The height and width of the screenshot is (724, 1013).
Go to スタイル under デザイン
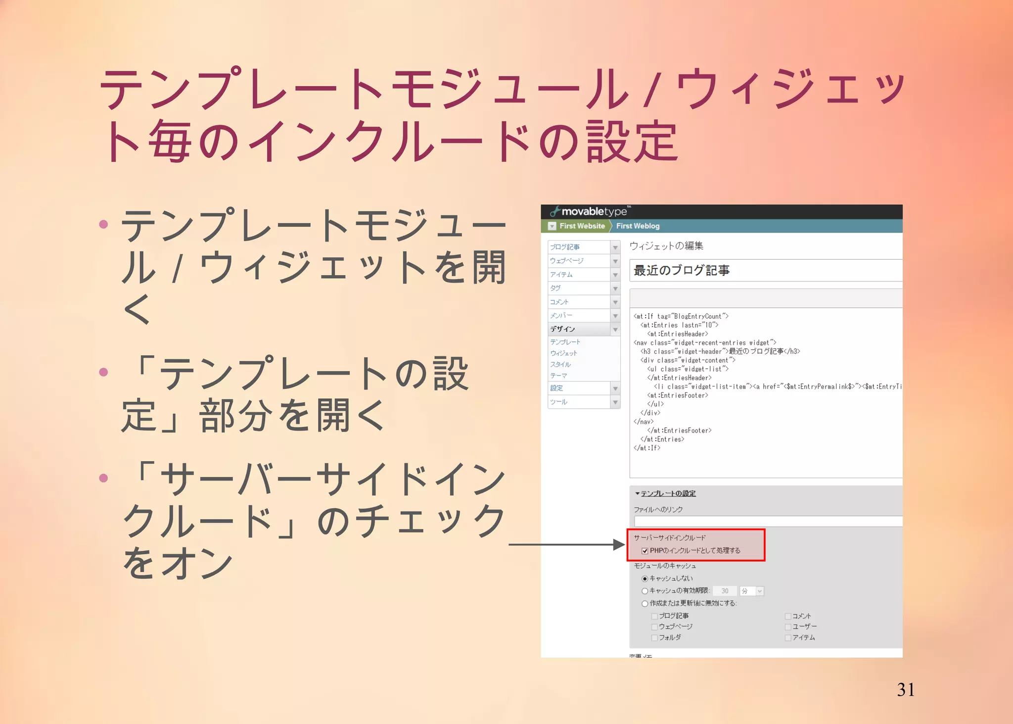pos(560,365)
